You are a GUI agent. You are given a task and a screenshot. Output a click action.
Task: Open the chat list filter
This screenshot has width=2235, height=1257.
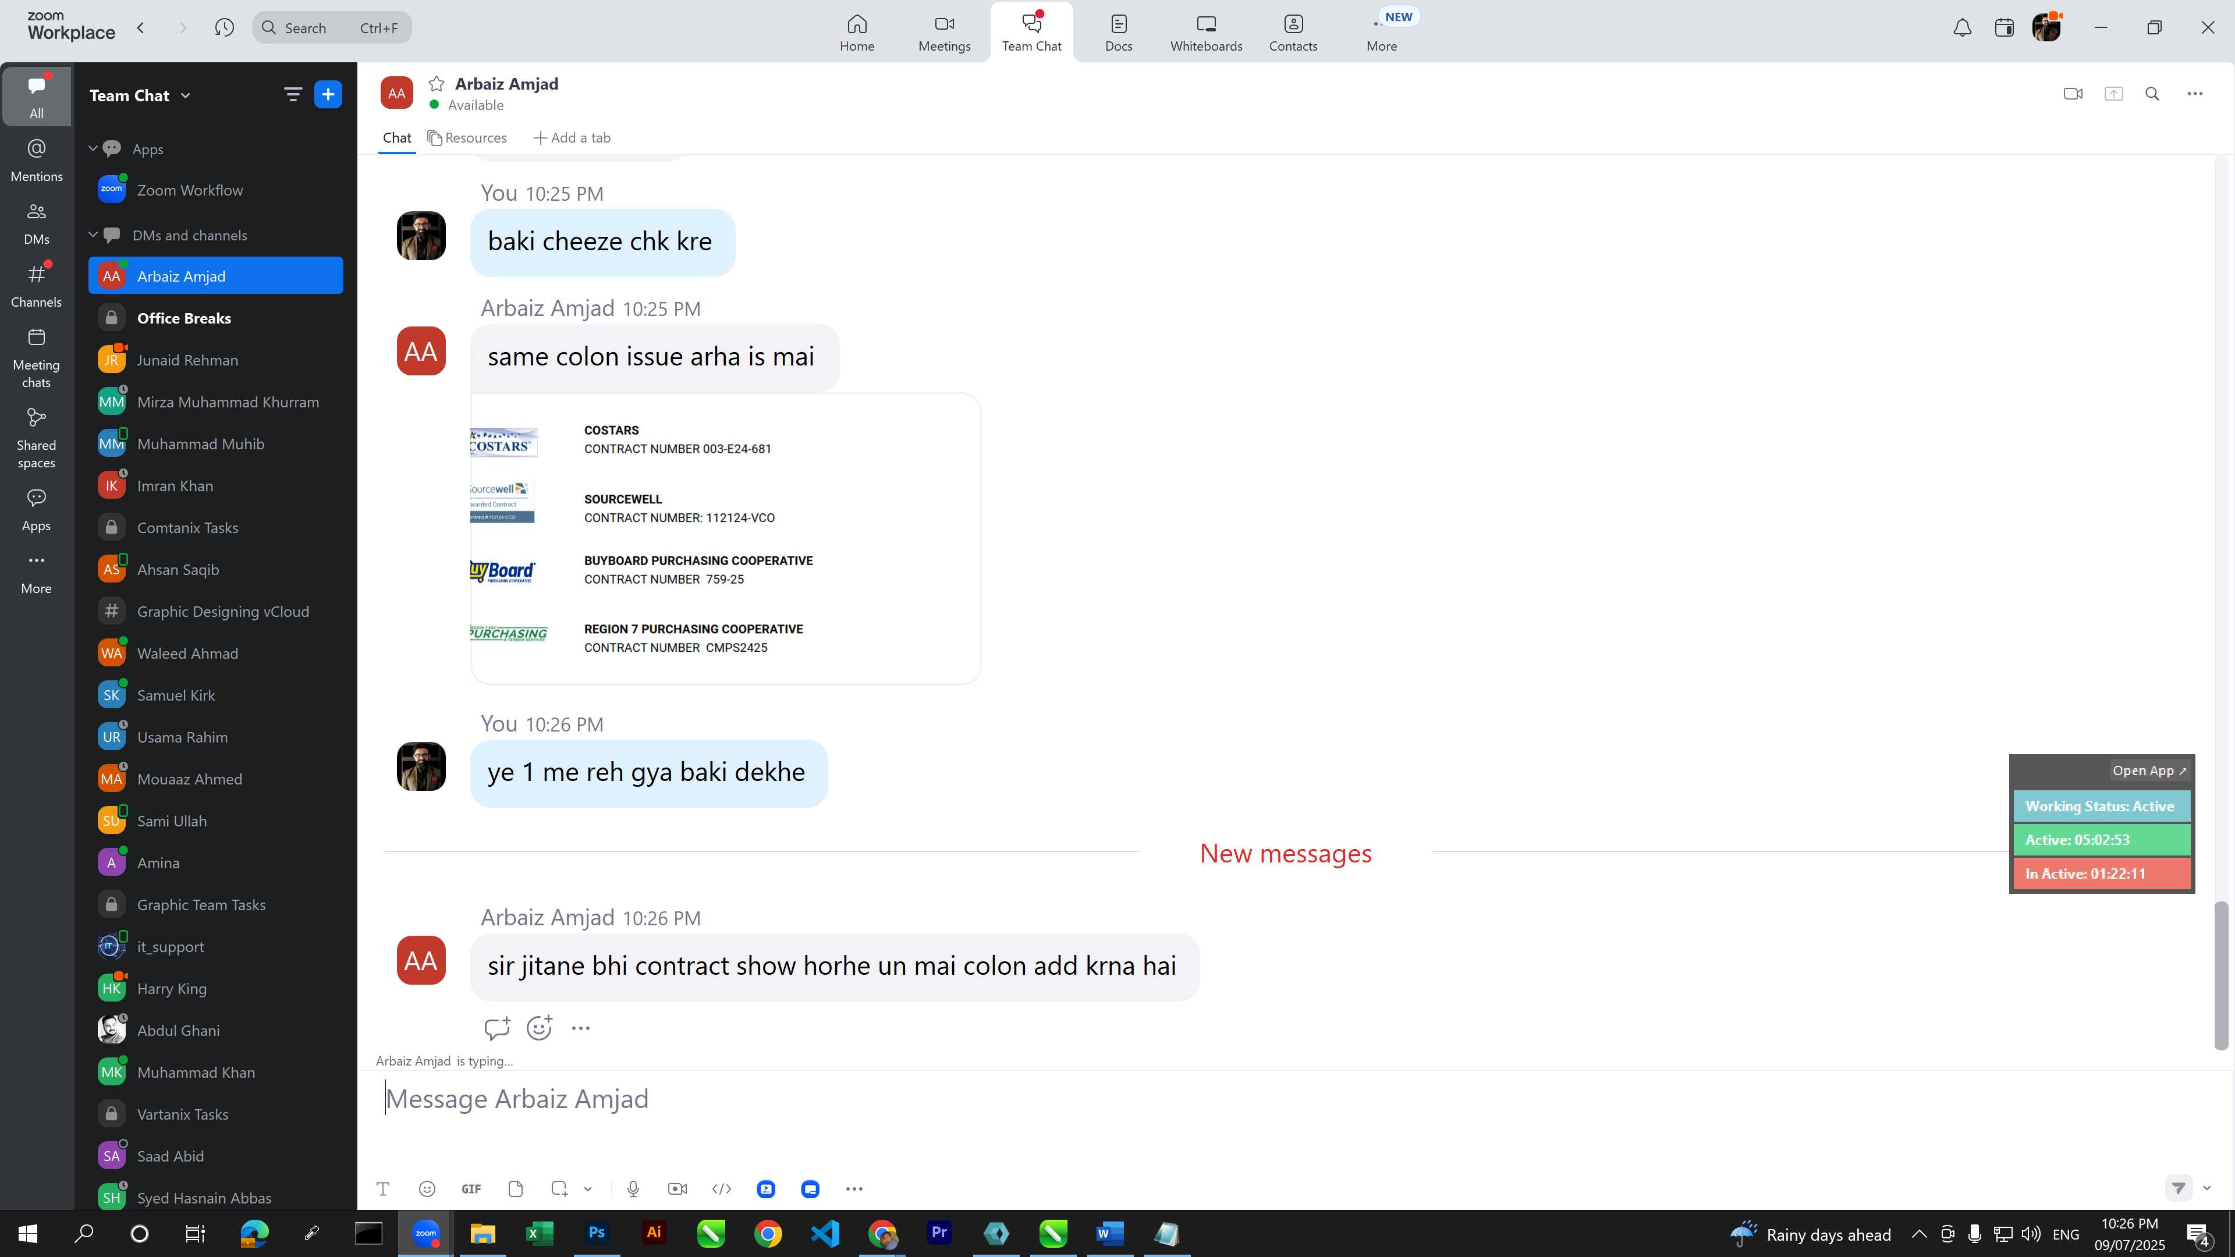[x=293, y=94]
